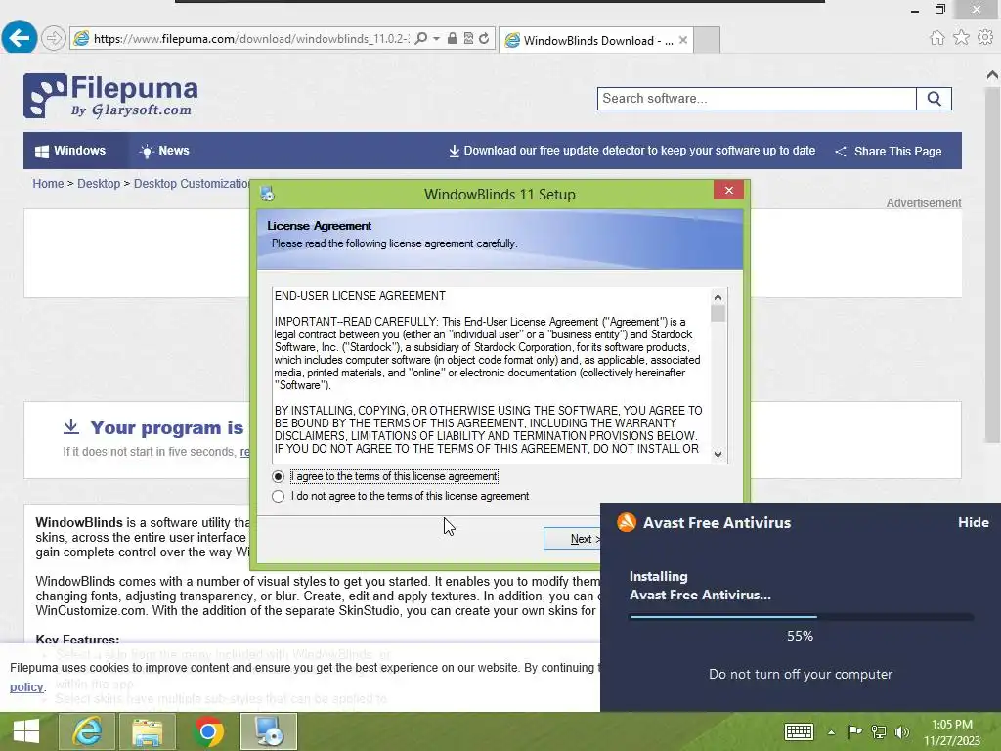Open the touch keyboard from the tray
1001x751 pixels.
(799, 731)
